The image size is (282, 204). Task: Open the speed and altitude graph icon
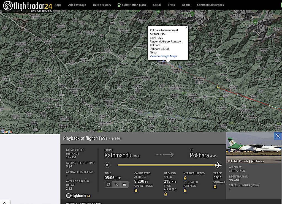(x=124, y=184)
